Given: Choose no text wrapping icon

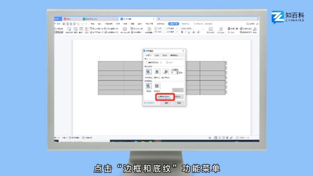Looking at the screenshot, I should (149, 86).
